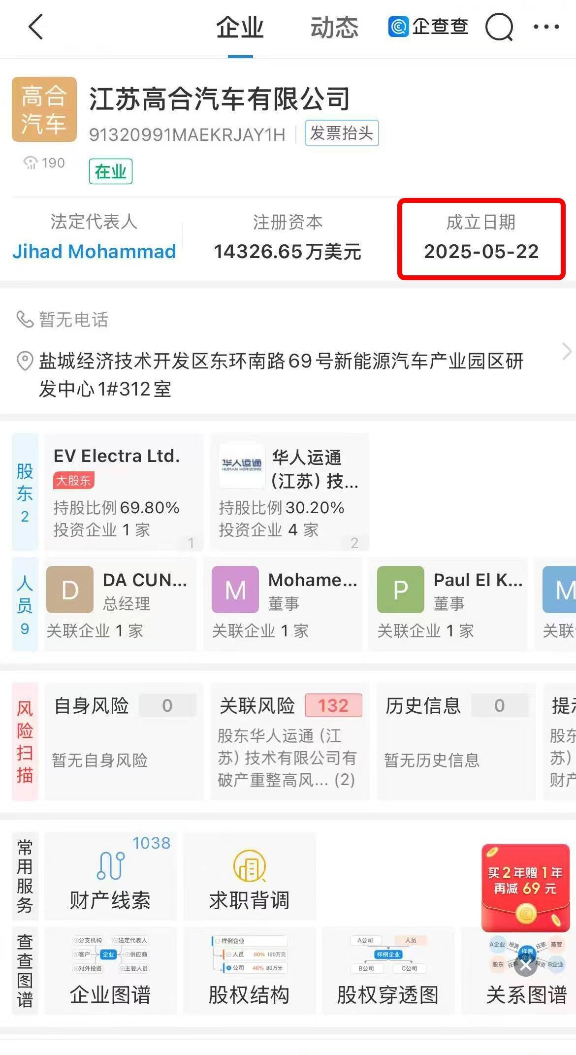Tap the back arrow icon

coord(36,27)
